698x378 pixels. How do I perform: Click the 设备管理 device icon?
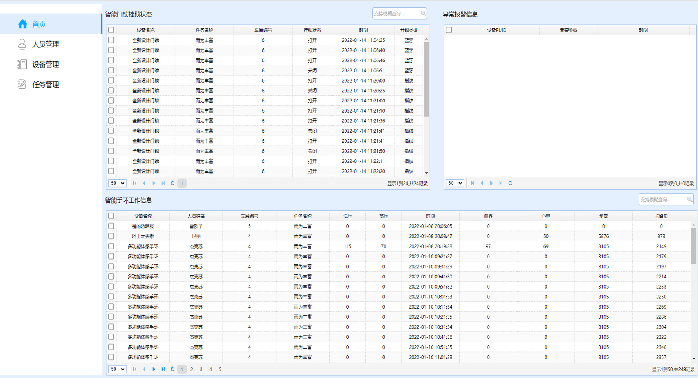point(22,64)
